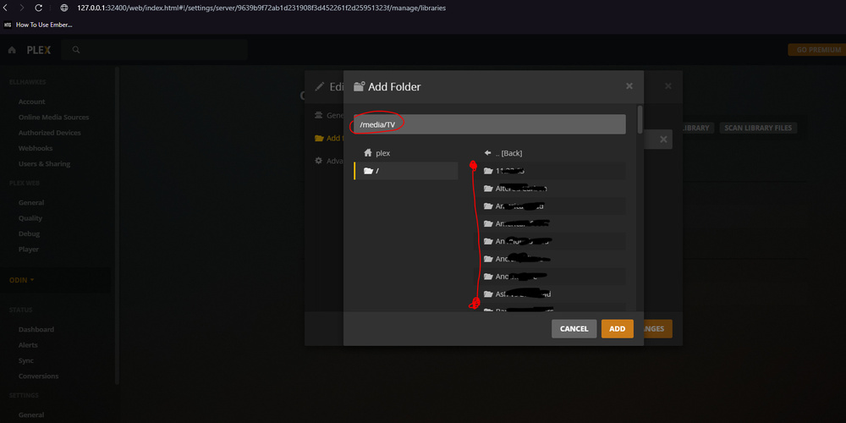Viewport: 846px width, 423px height.
Task: Click SCAN LIBRARY FILES button
Action: click(x=757, y=128)
